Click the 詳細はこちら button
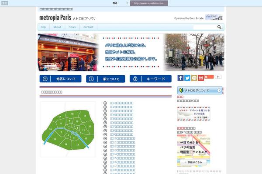Image resolution: width=262 pixels, height=174 pixels. [193, 162]
